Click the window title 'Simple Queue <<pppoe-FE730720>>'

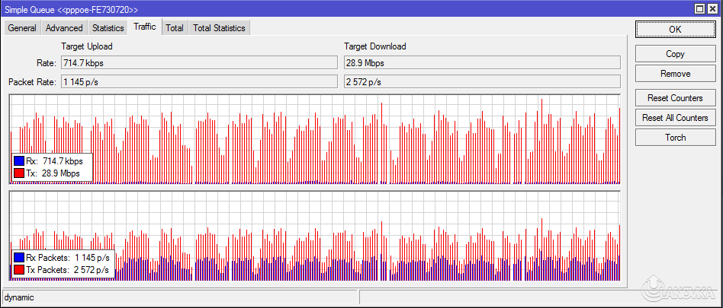71,10
